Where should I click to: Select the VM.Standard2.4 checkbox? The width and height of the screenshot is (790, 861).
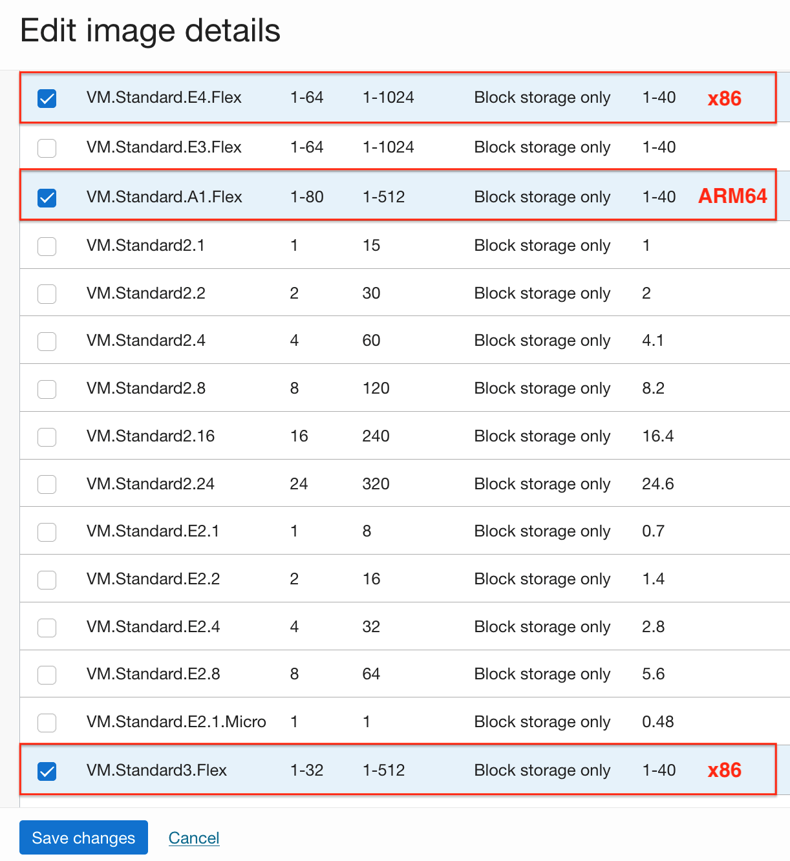tap(47, 341)
